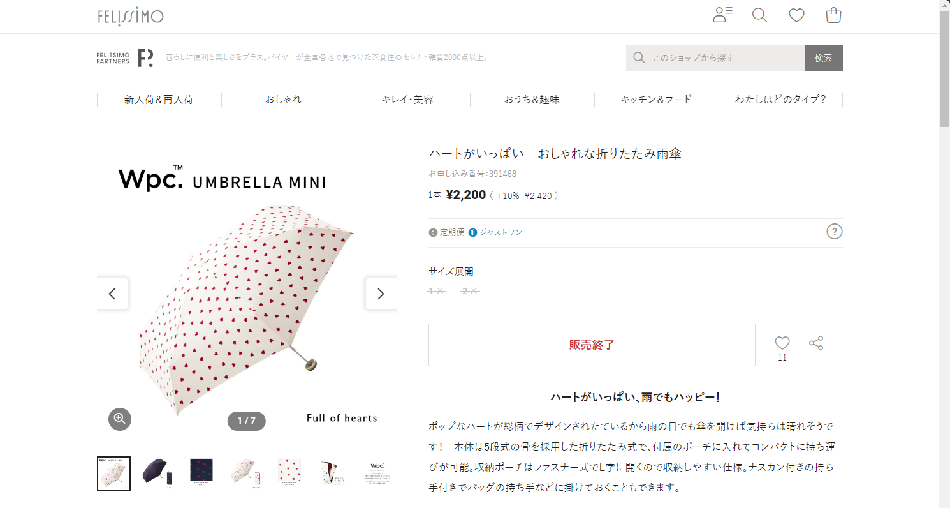Open the wishlist heart icon in header
Screen dimensions: 950x508
796,15
